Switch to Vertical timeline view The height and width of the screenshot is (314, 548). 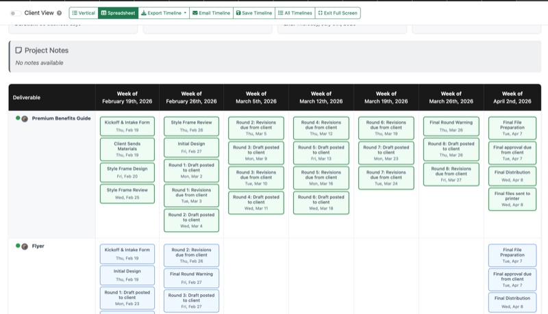pos(84,13)
